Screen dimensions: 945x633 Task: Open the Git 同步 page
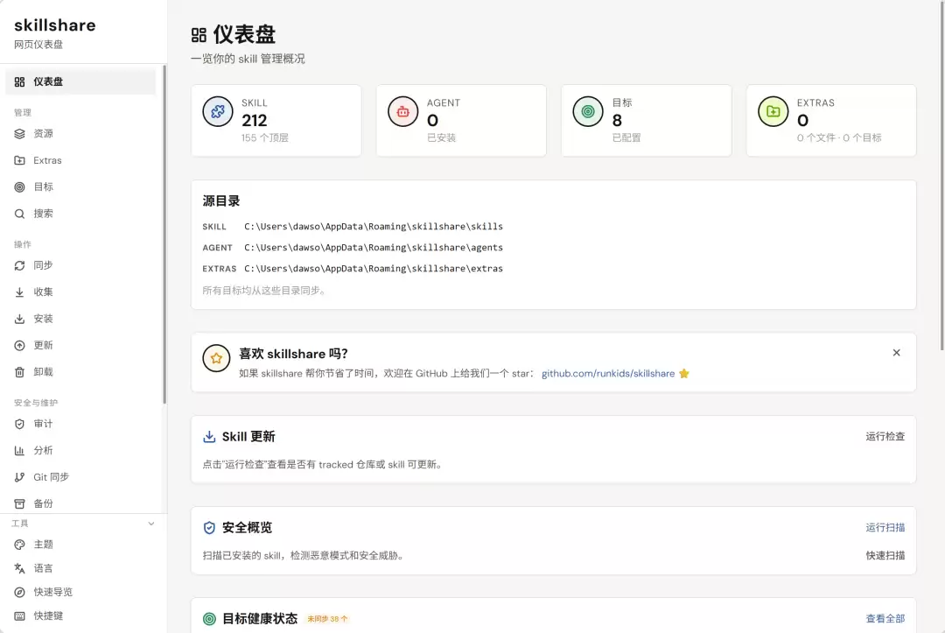[80, 477]
